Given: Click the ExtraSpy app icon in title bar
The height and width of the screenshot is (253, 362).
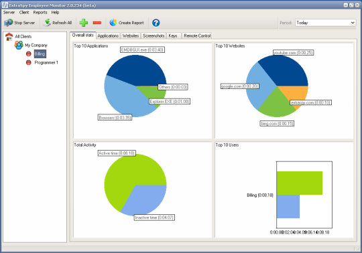Looking at the screenshot, I should pos(5,5).
